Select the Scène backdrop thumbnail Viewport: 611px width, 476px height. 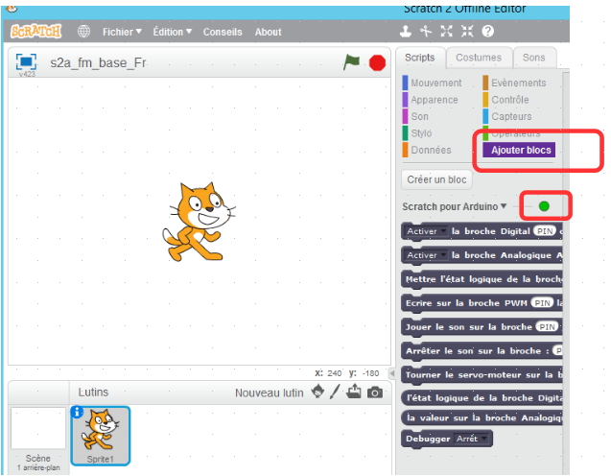tap(37, 433)
